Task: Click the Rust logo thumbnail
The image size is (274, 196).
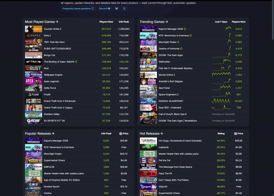Action: click(34, 68)
